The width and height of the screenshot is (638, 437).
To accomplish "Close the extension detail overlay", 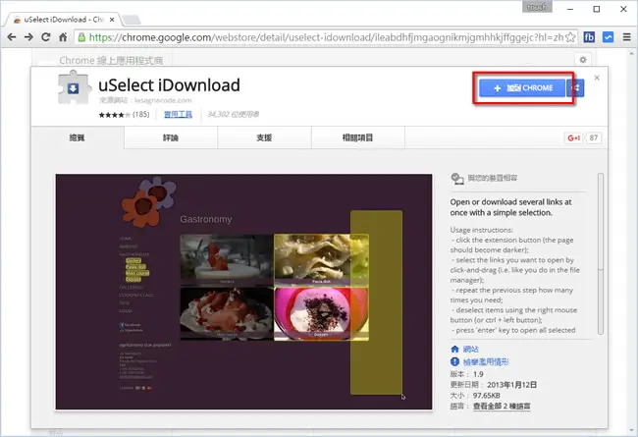I will (x=597, y=78).
